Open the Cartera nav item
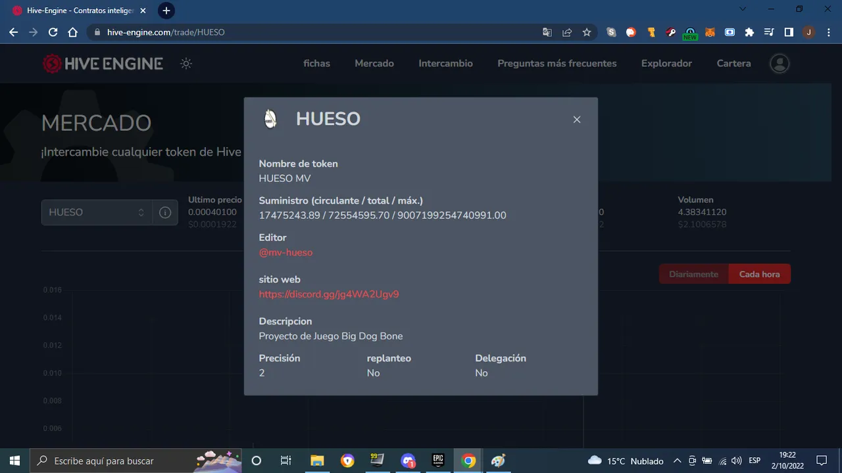The height and width of the screenshot is (473, 842). pos(733,64)
